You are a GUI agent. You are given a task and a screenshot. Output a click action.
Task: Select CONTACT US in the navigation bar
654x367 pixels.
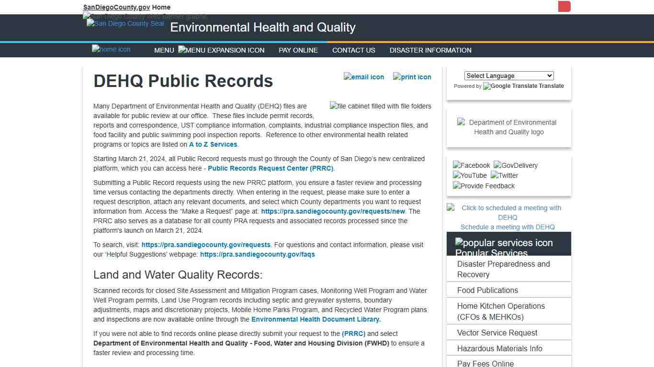click(x=353, y=50)
